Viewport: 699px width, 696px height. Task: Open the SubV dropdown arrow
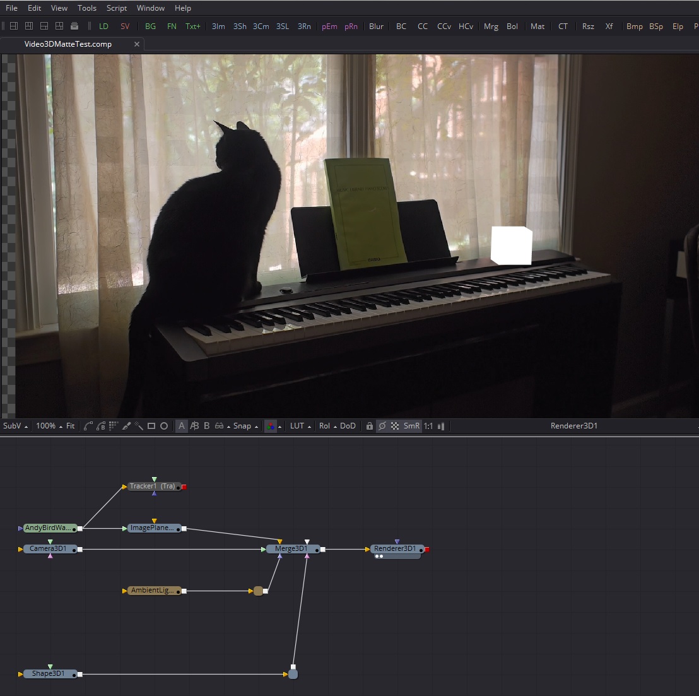tap(26, 427)
